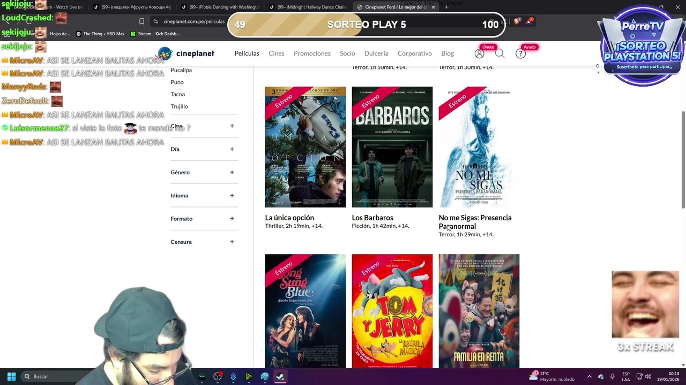This screenshot has width=686, height=385.
Task: Click the help question mark icon
Action: click(520, 53)
